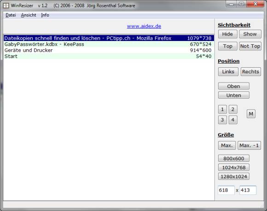267x211 pixels.
Task: Select the GabyPasswörter.kdbx KeePass window entry
Action: tap(109, 44)
